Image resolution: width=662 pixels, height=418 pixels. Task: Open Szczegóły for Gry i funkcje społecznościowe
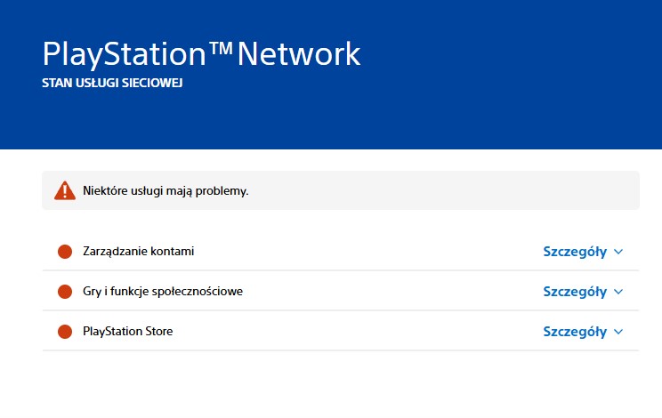[575, 292]
